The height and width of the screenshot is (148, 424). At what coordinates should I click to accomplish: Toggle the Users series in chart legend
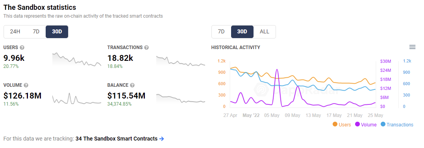pos(342,124)
